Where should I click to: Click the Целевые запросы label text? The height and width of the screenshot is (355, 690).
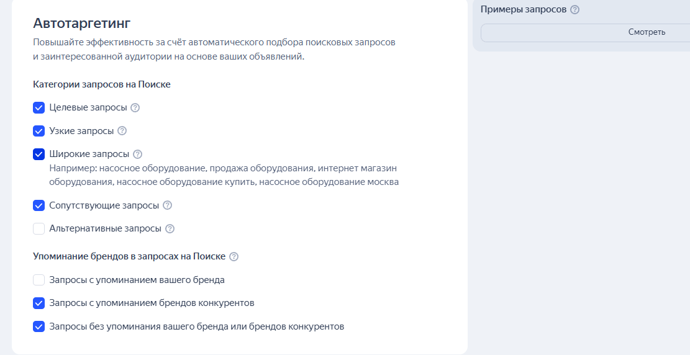88,107
